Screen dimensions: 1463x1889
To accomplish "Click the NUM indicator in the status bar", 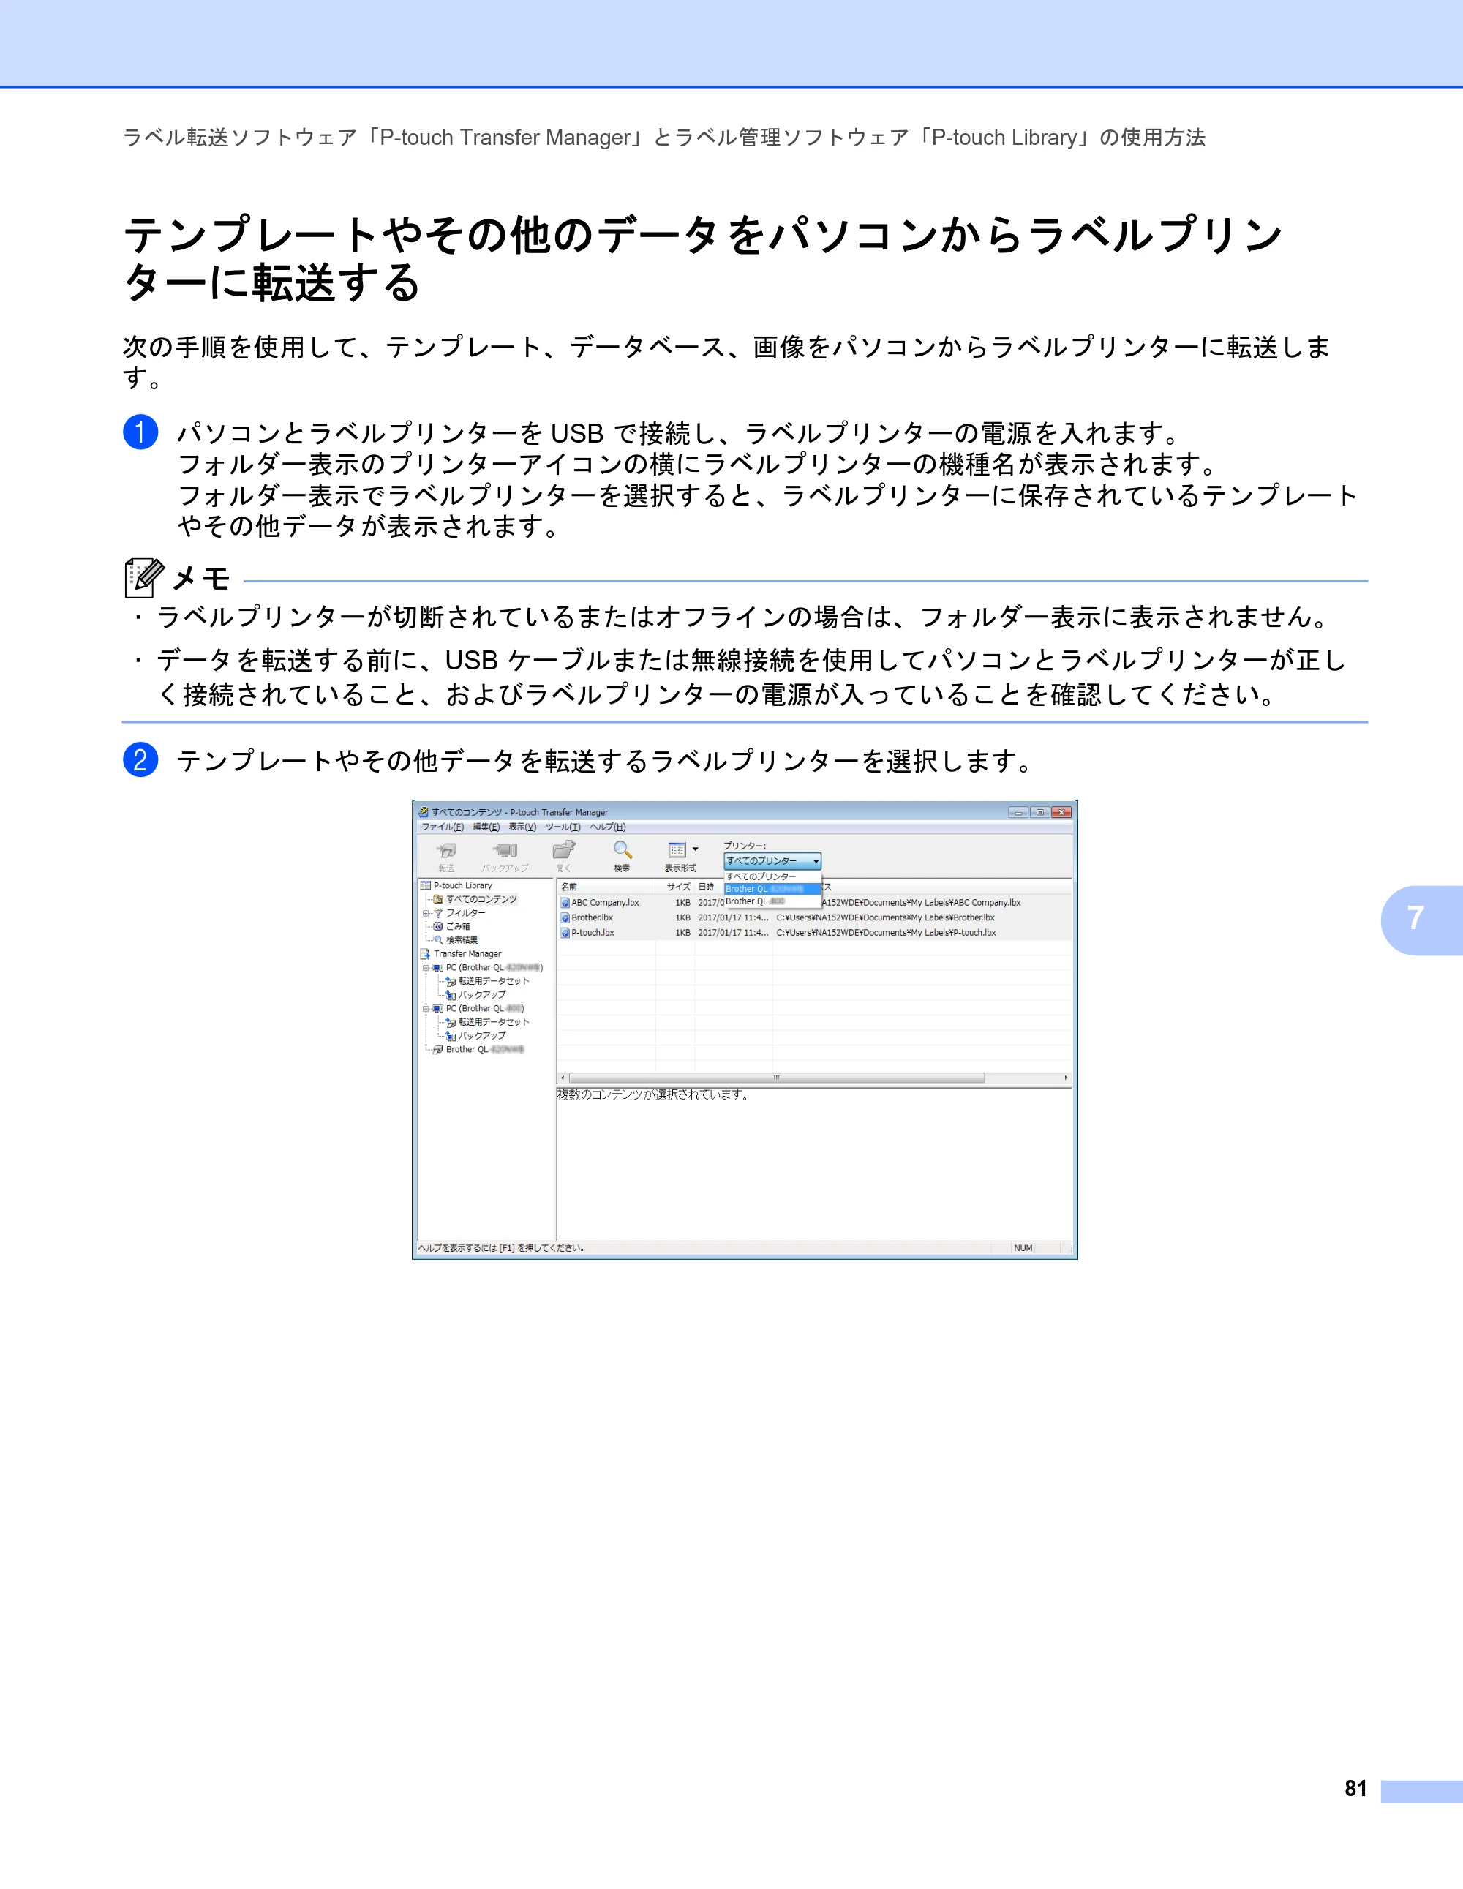I will (x=1023, y=1248).
